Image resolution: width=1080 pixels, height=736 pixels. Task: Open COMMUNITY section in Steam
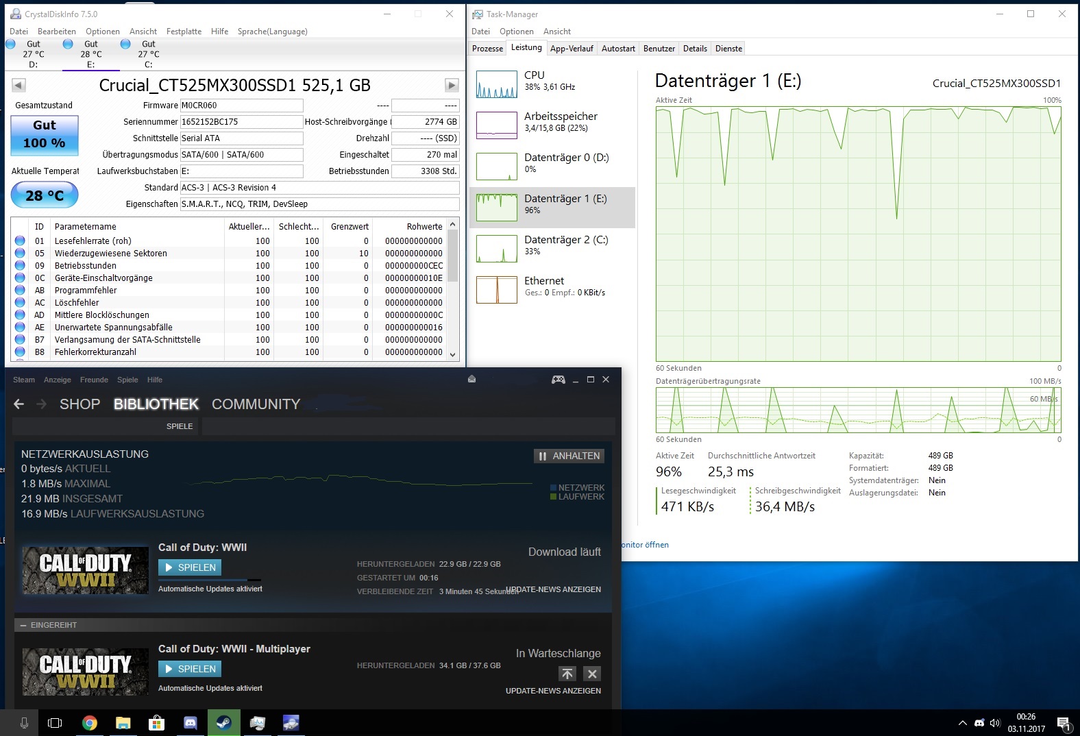point(256,404)
